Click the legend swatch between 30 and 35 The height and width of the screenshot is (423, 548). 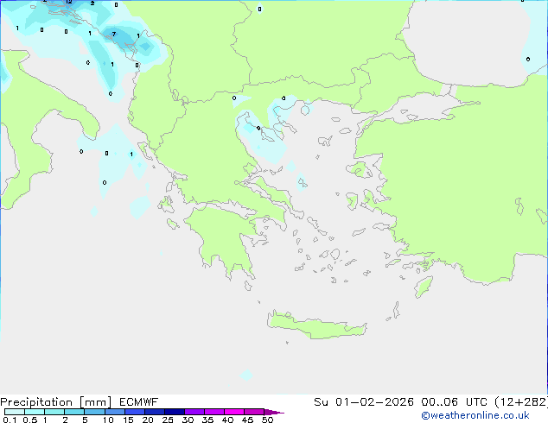[x=194, y=412]
